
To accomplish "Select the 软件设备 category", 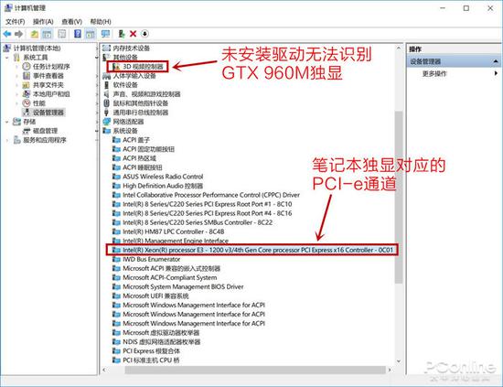I will 125,85.
